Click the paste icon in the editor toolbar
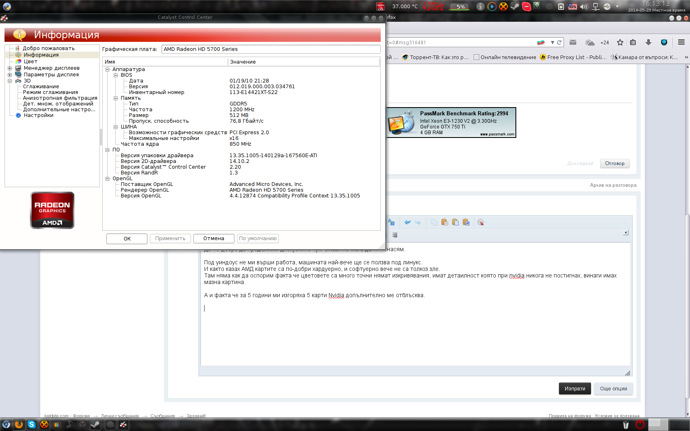This screenshot has height=431, width=690. coord(444,222)
